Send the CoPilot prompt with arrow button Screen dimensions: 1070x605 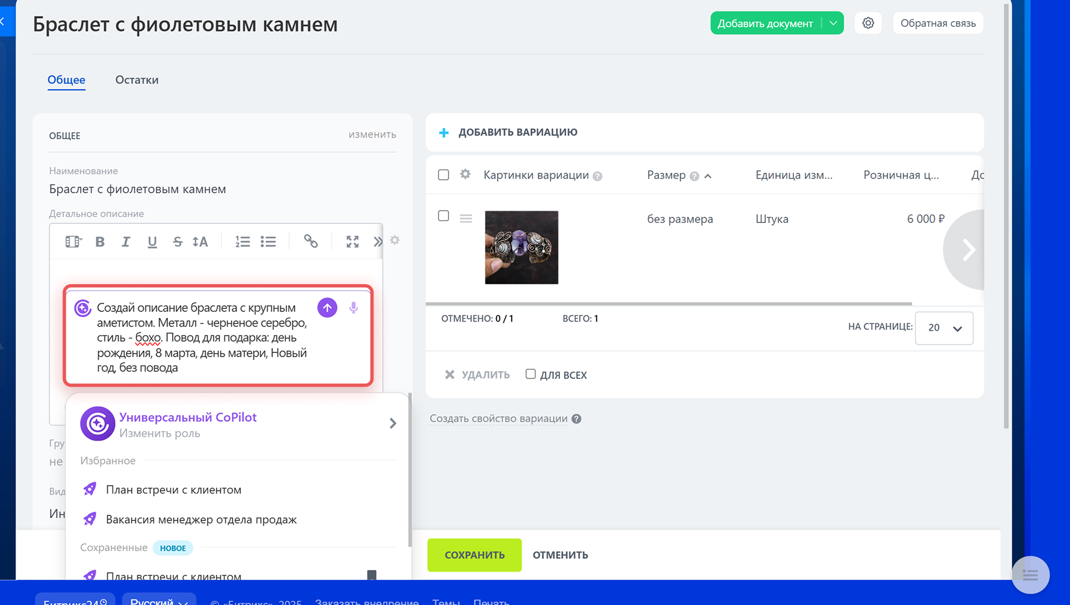tap(327, 308)
